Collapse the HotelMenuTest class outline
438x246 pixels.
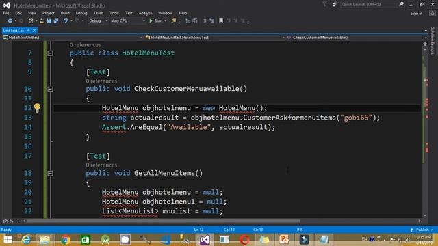tap(50, 53)
